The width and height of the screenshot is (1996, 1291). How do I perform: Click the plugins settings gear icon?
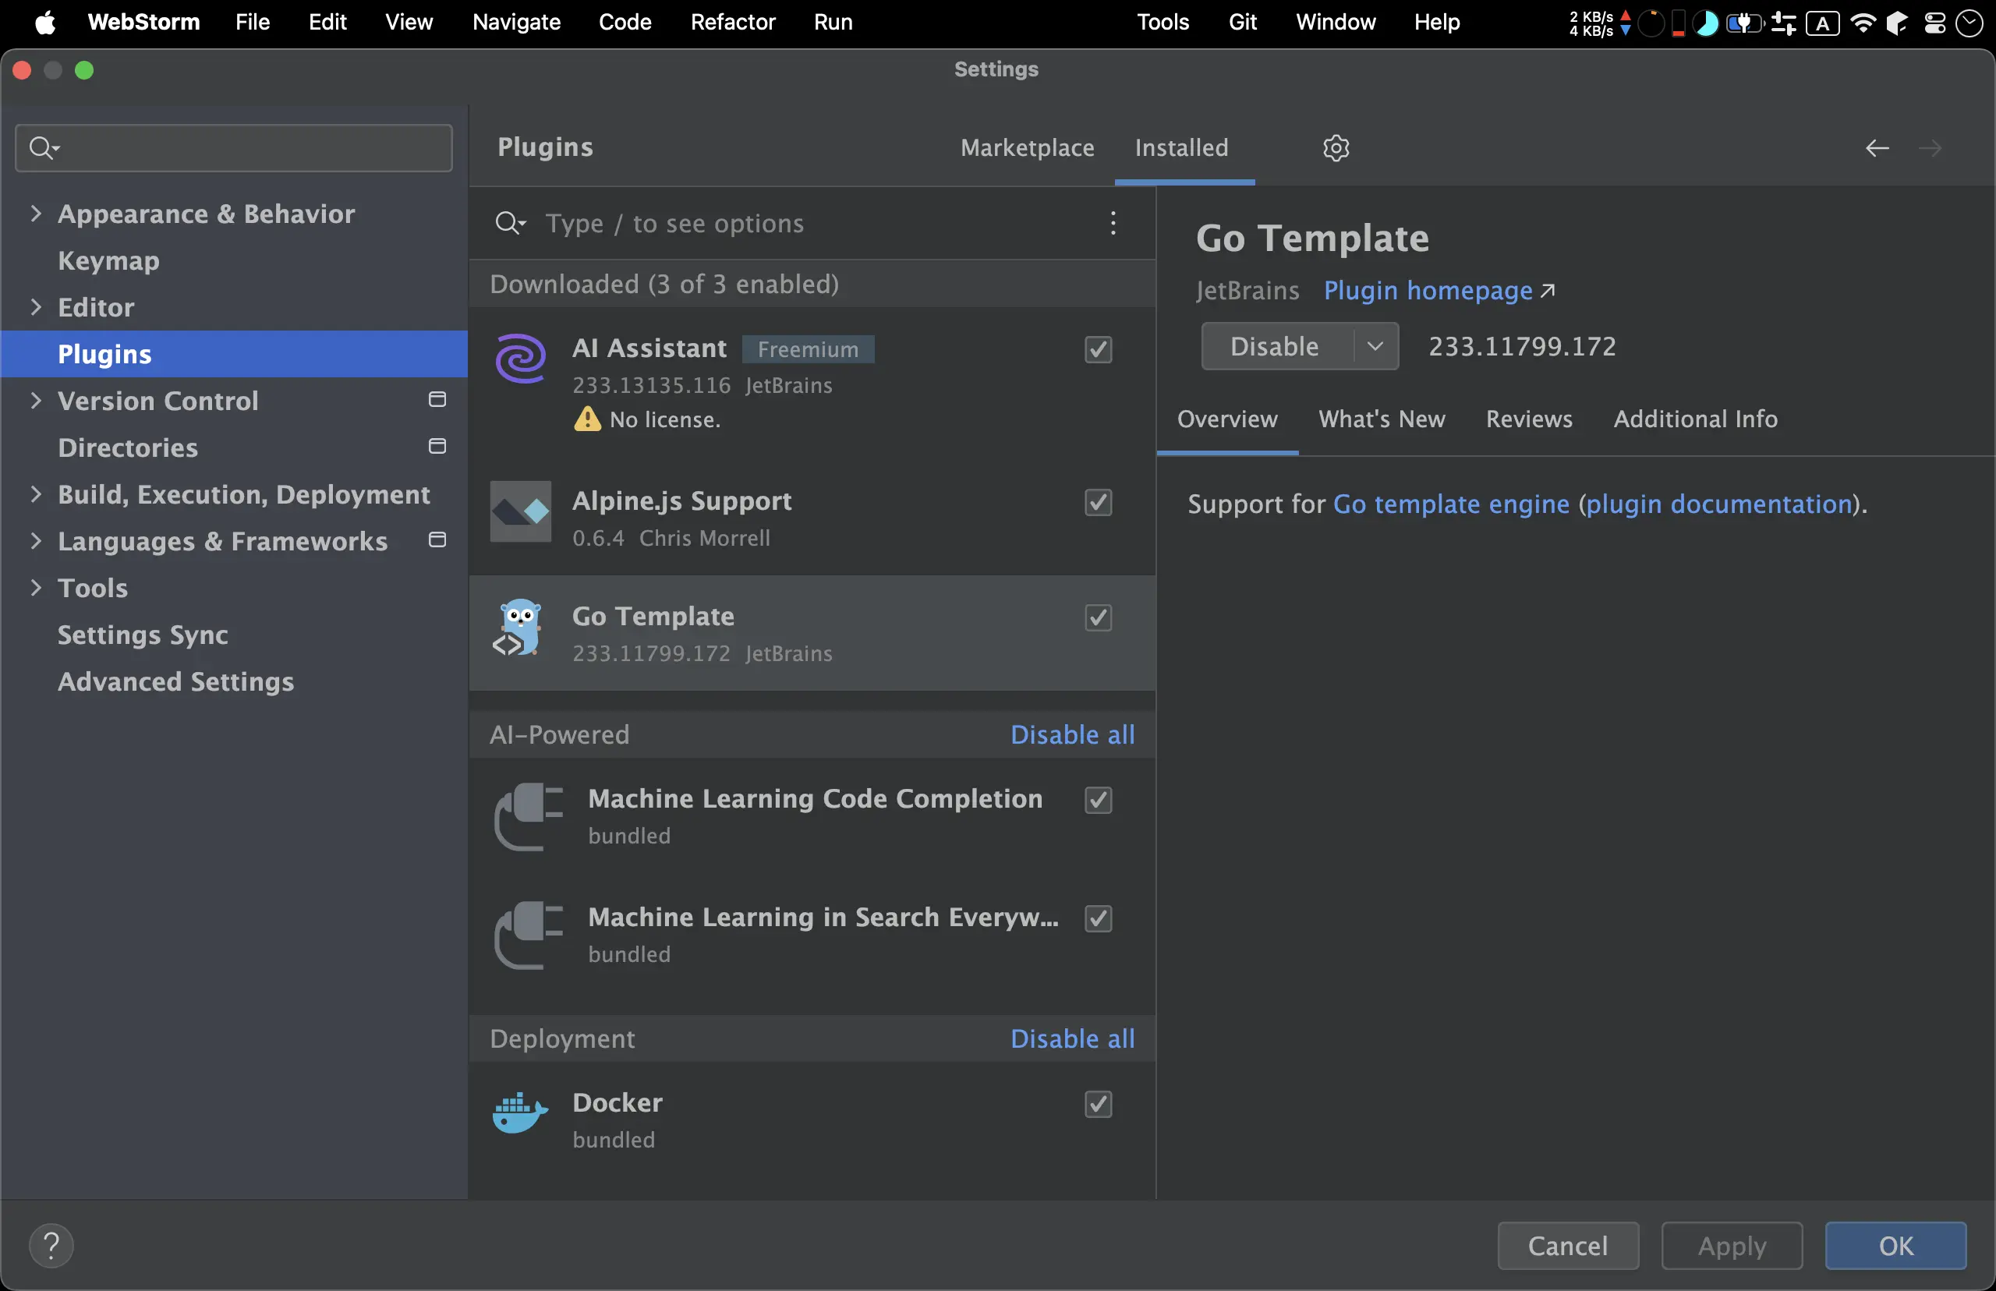1336,147
